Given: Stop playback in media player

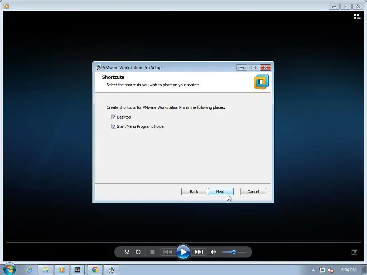Looking at the screenshot, I should (152, 252).
